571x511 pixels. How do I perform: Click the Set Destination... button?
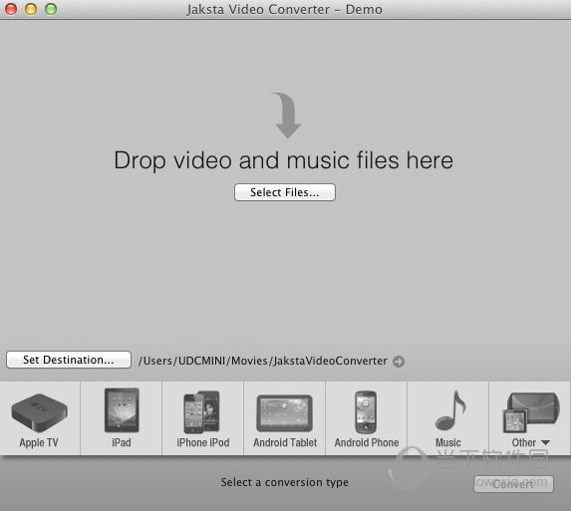point(69,360)
